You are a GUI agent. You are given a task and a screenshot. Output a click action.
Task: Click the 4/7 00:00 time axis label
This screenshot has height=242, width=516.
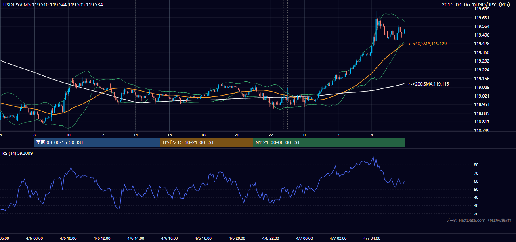tap(304, 238)
